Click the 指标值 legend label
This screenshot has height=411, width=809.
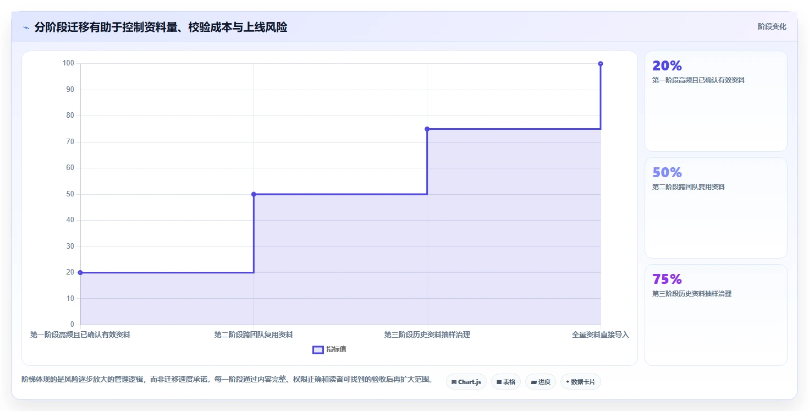[336, 350]
